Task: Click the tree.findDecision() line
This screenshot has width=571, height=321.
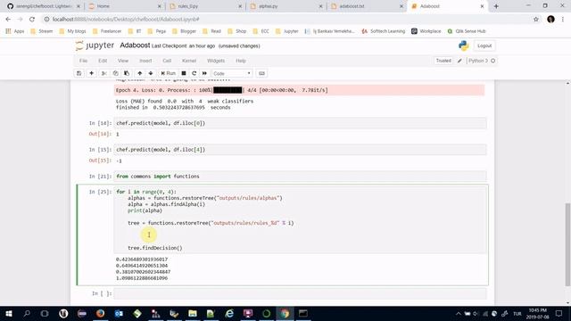Action: 154,248
